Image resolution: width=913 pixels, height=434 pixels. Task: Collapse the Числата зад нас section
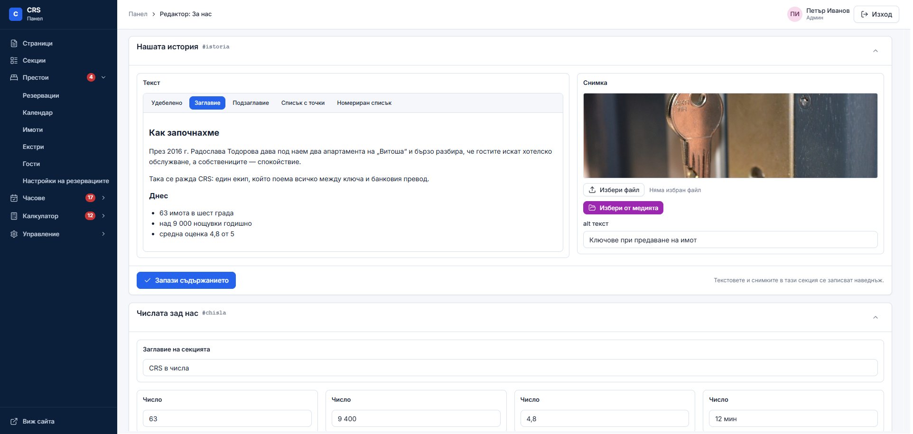[876, 317]
